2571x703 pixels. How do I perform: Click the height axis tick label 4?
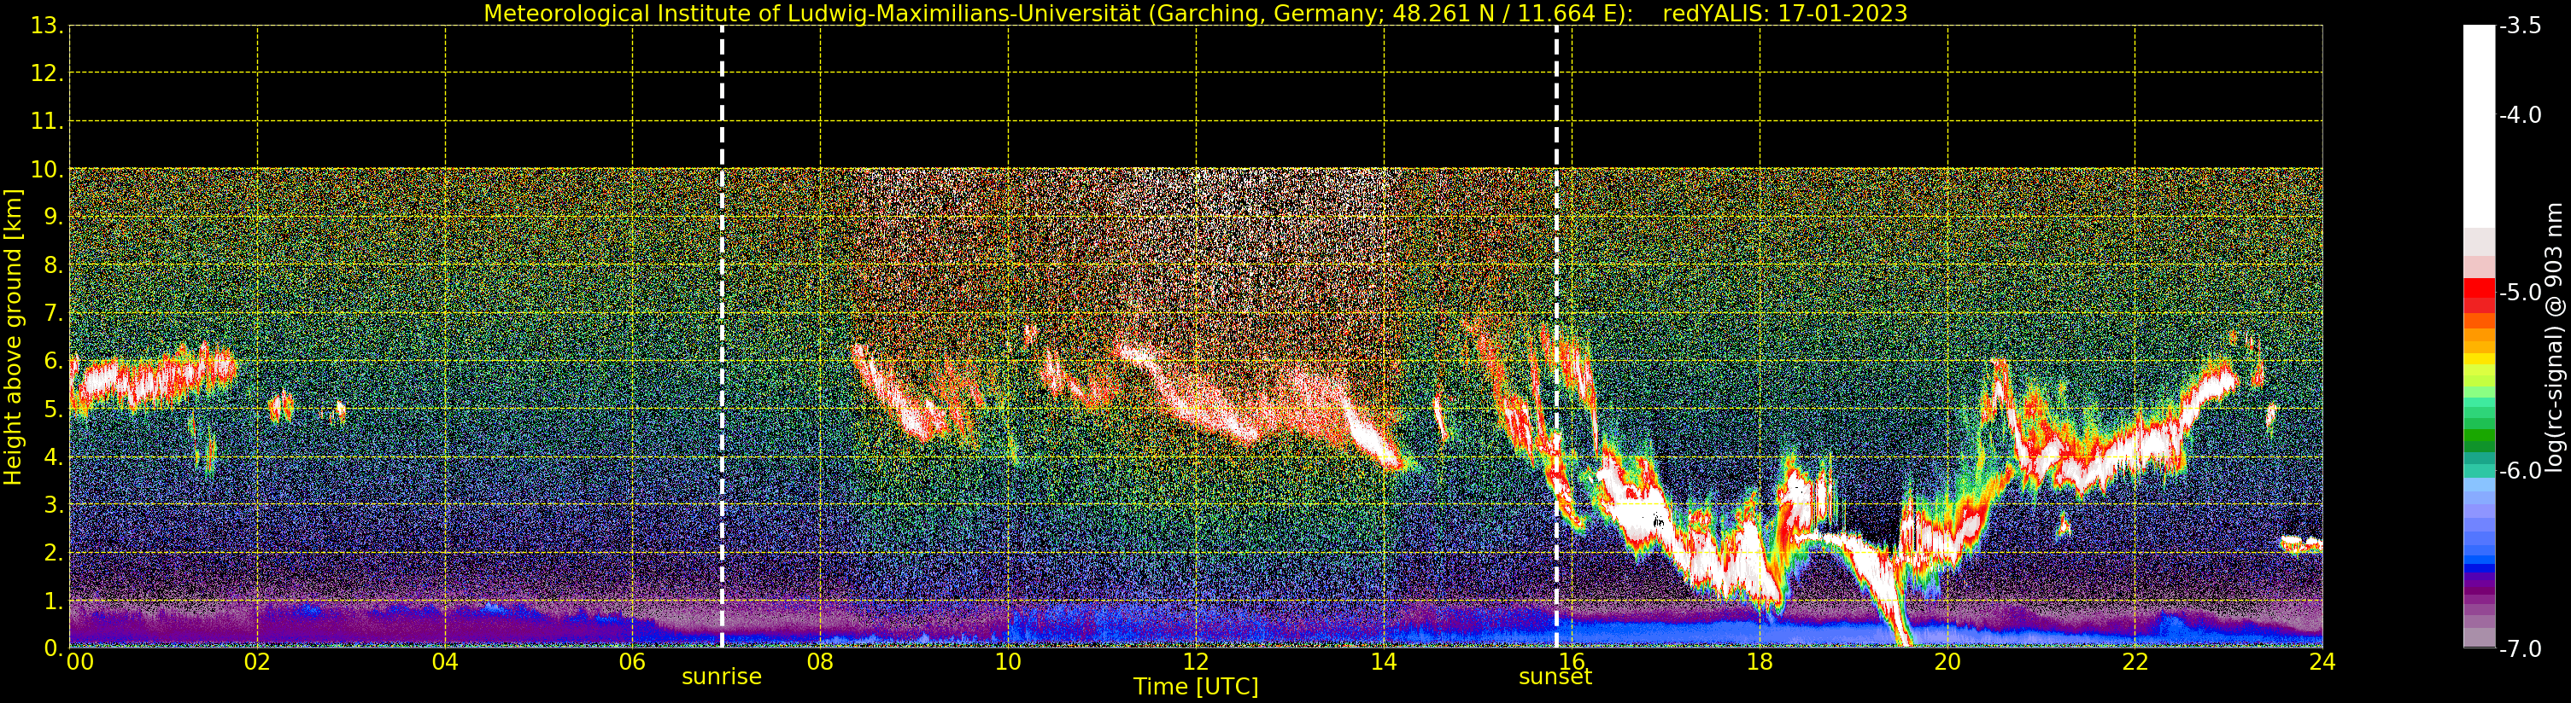[x=53, y=456]
